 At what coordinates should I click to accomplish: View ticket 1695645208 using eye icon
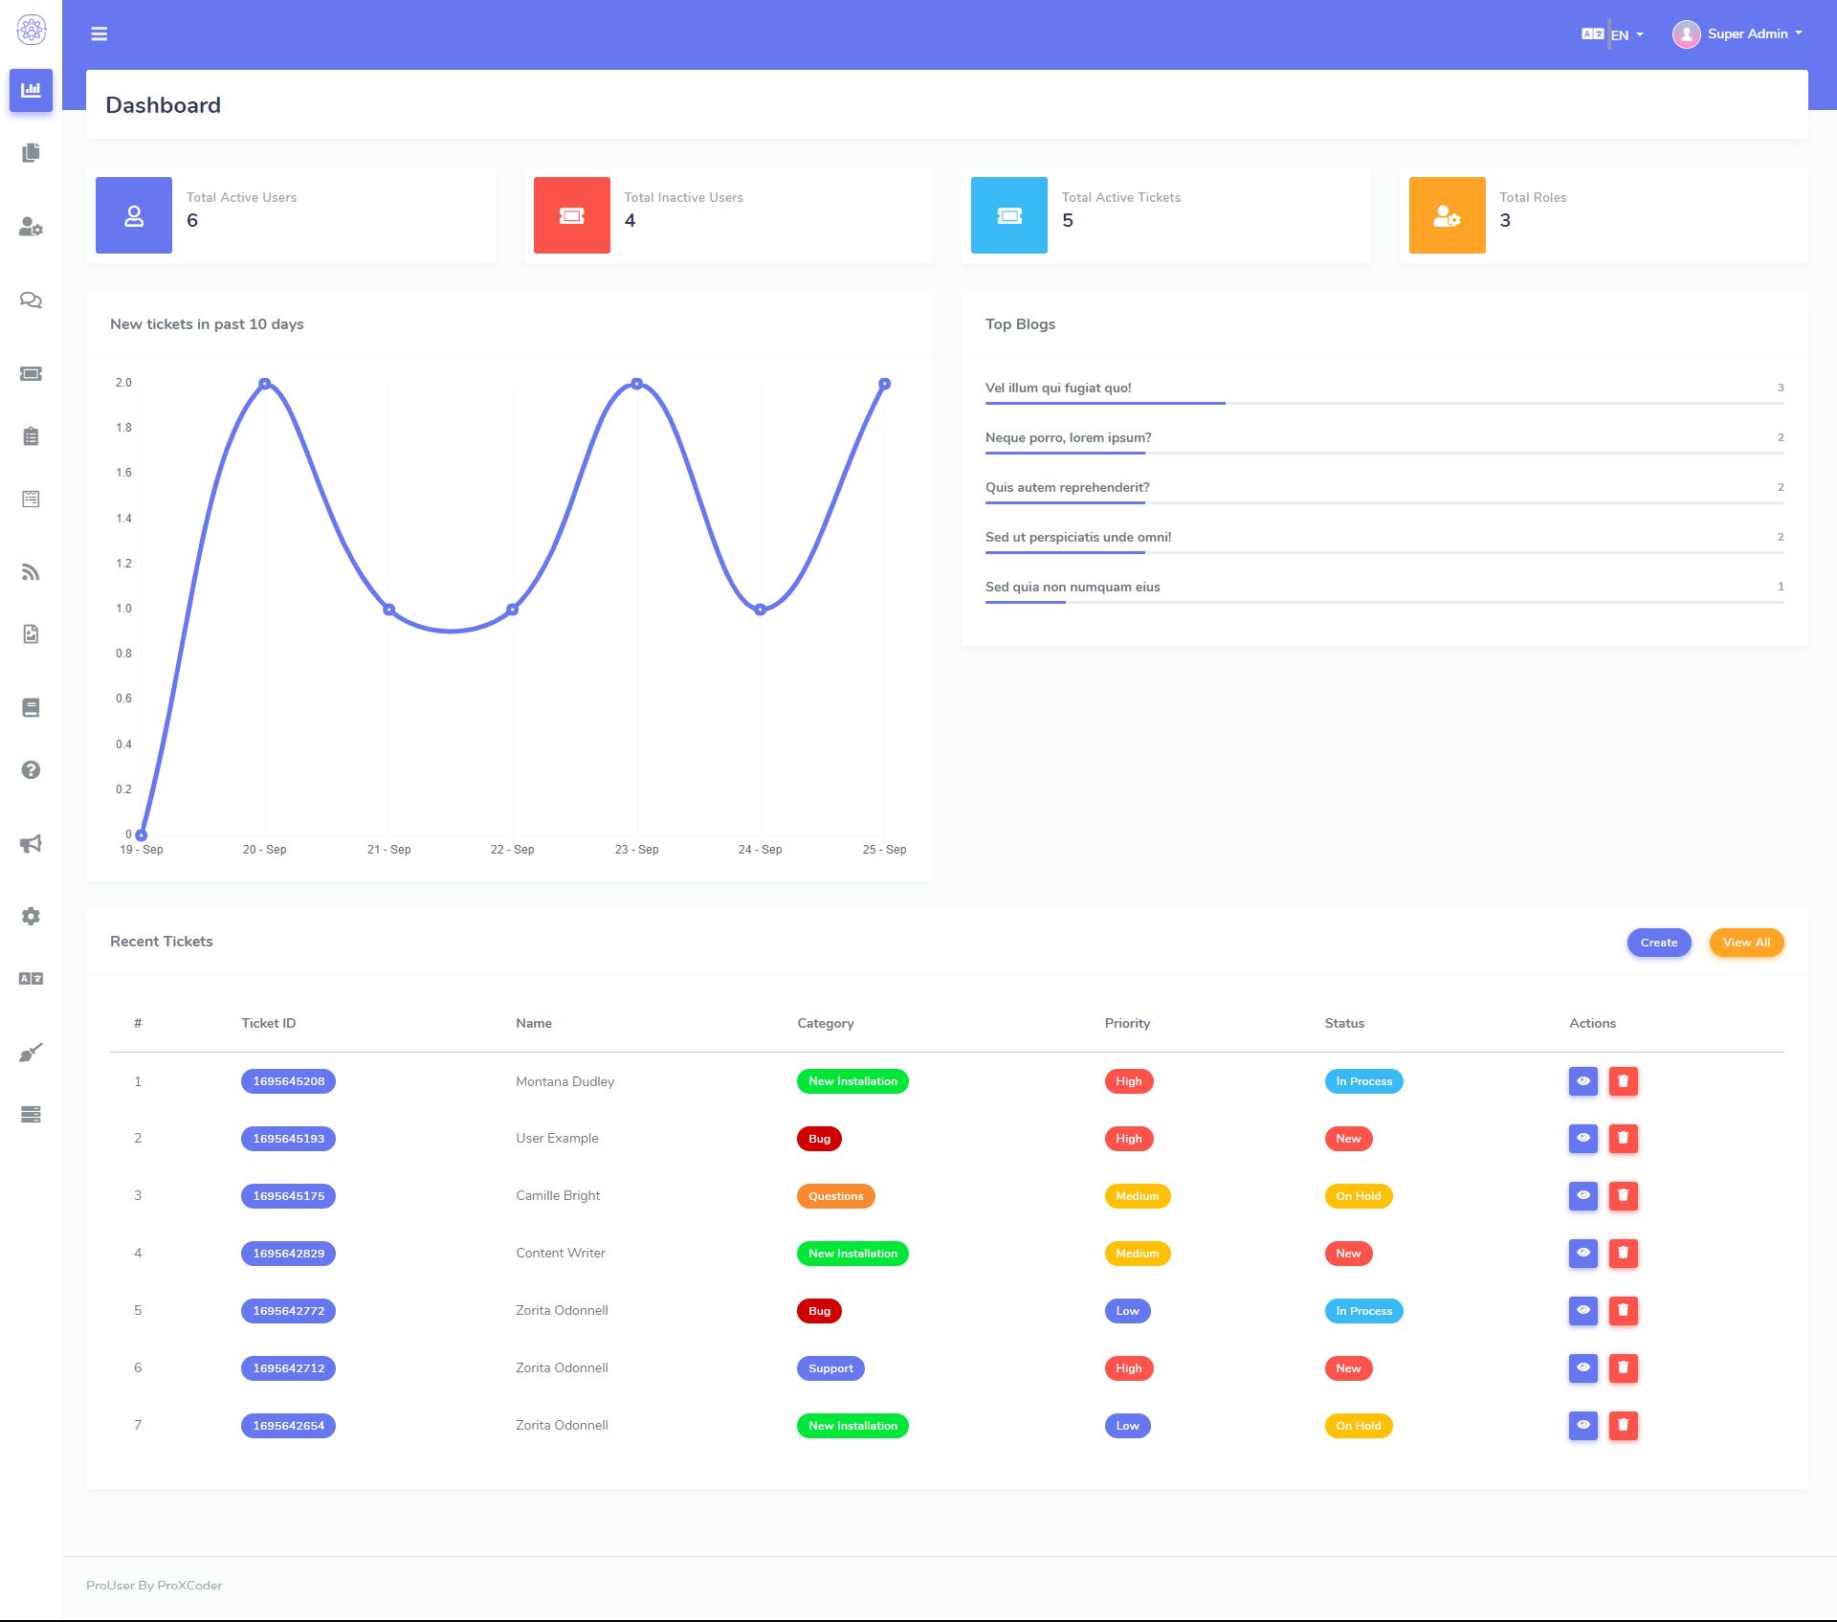pos(1582,1081)
